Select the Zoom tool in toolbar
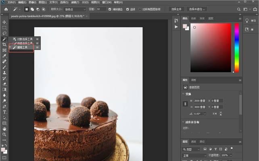Image resolution: width=259 pixels, height=161 pixels. (4, 134)
